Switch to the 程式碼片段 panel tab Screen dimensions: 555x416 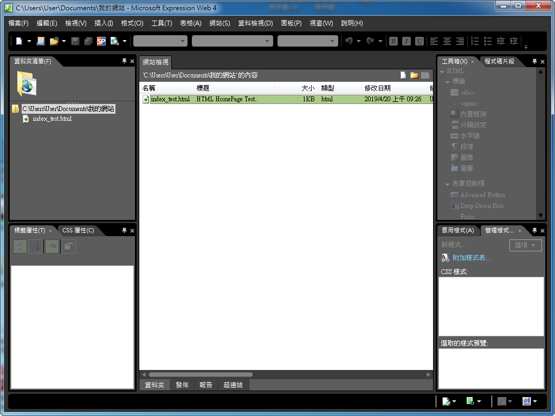click(x=499, y=61)
